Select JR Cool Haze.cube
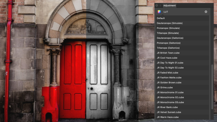The image size is (217, 122). pos(182,58)
